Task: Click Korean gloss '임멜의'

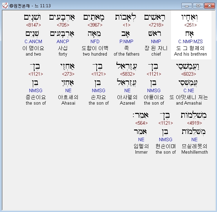Action: (x=141, y=146)
